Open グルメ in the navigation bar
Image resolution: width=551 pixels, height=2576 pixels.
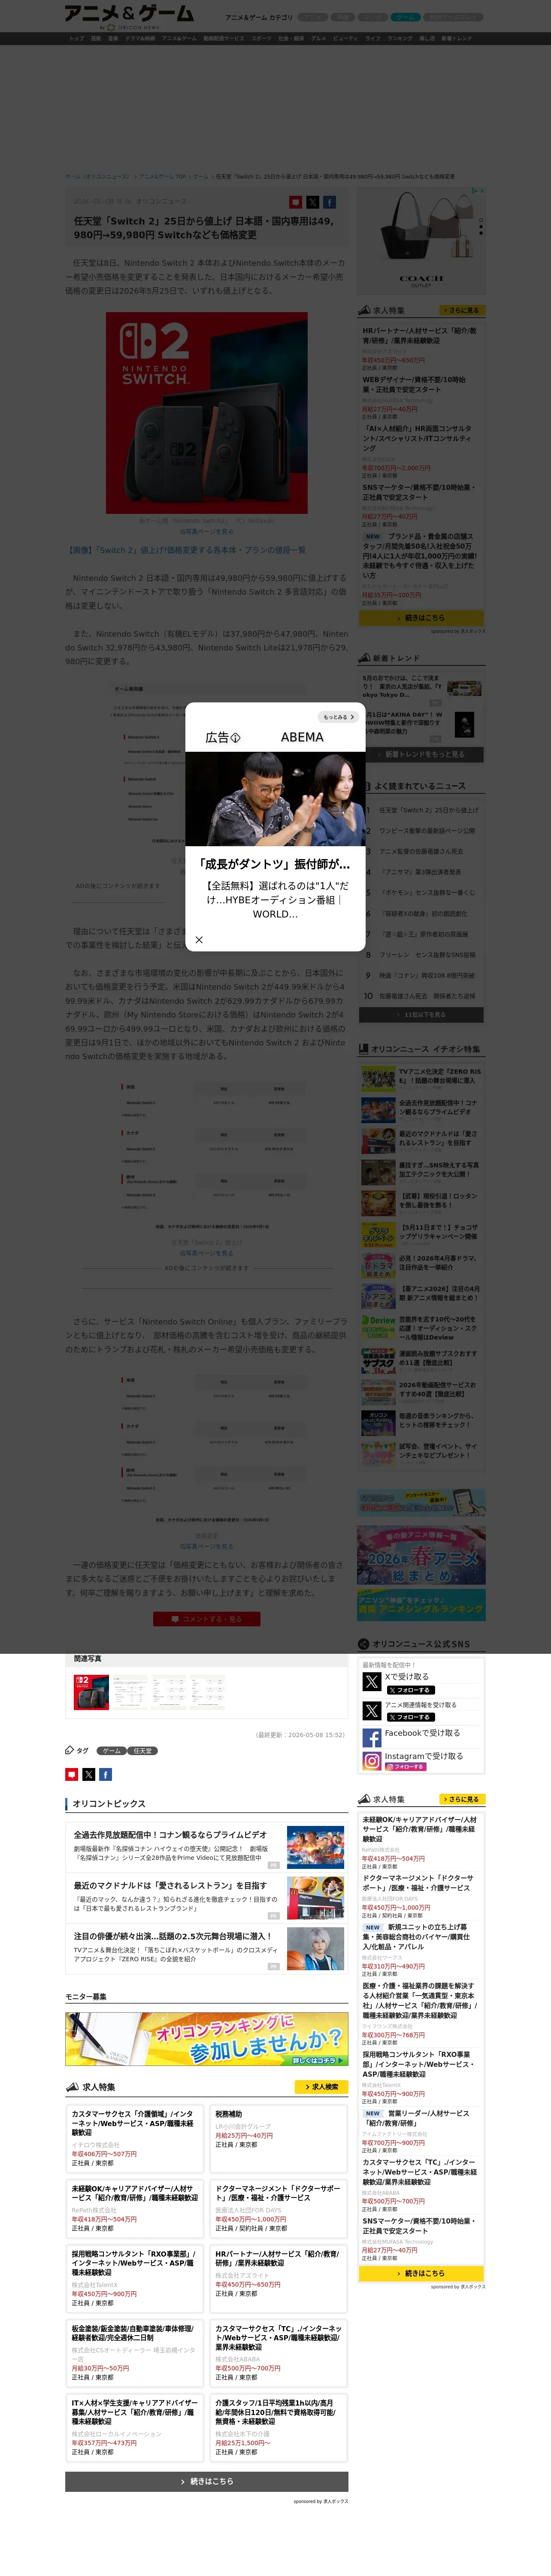(x=318, y=39)
